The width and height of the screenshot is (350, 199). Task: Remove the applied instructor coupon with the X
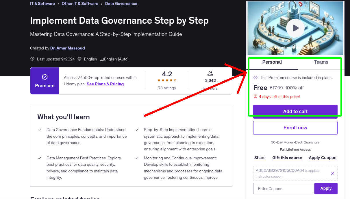click(x=332, y=173)
